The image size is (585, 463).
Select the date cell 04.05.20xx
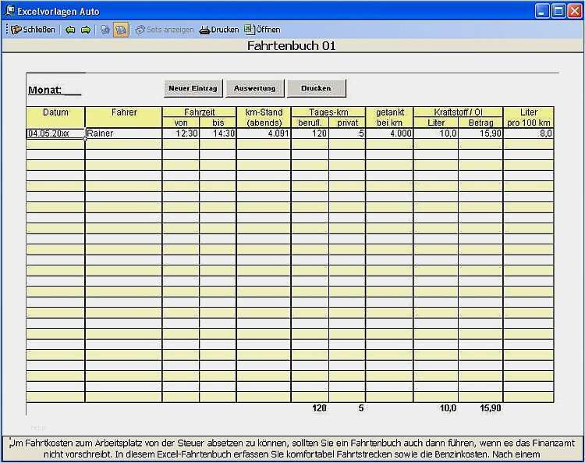point(55,134)
